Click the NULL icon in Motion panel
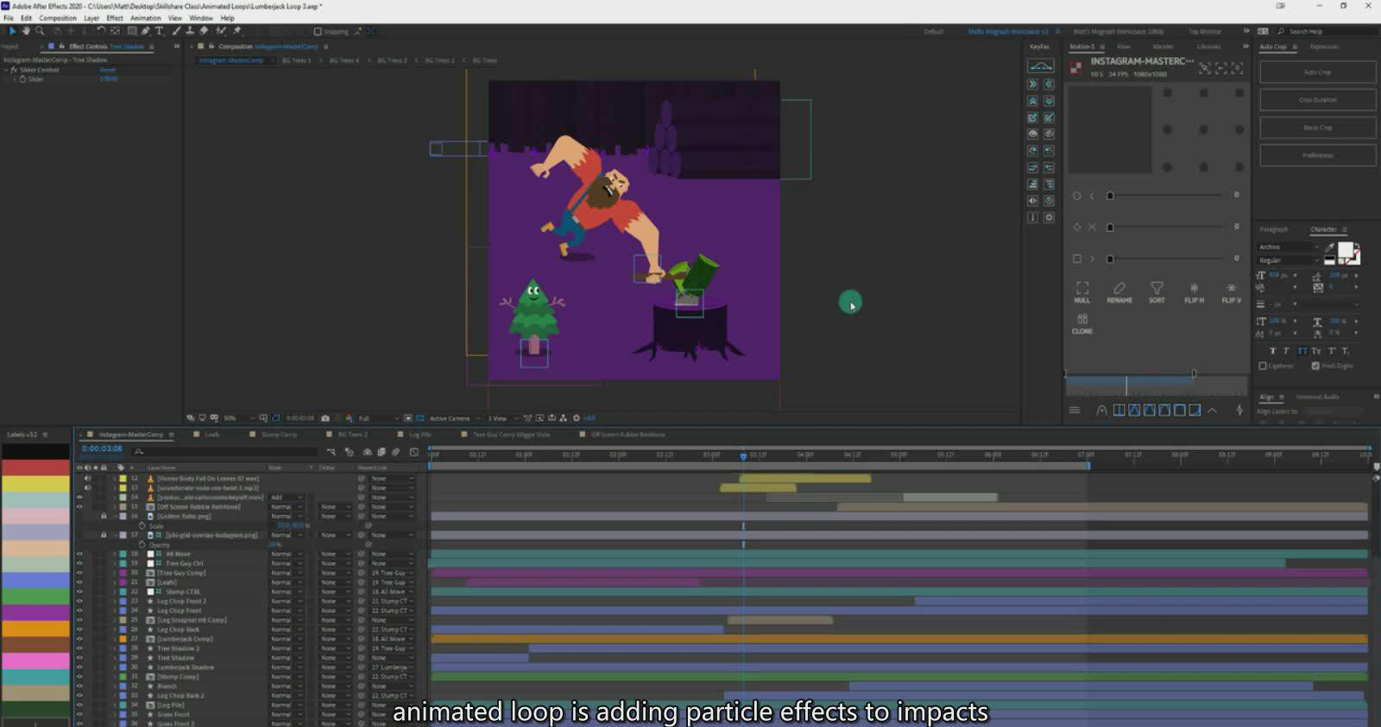This screenshot has width=1381, height=727. (x=1082, y=288)
